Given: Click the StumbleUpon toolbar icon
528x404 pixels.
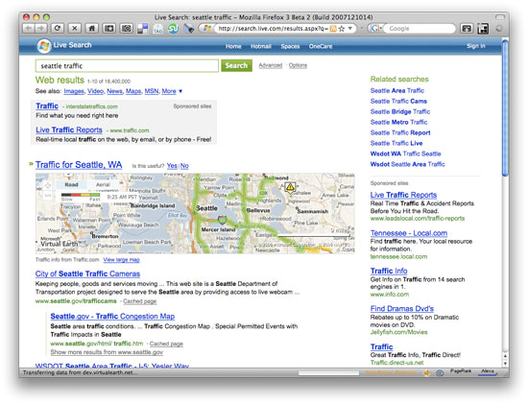Looking at the screenshot, I should (x=173, y=29).
